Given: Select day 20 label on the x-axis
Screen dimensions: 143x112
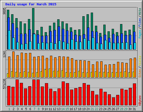Looking at the screenshot, I should (88, 109).
